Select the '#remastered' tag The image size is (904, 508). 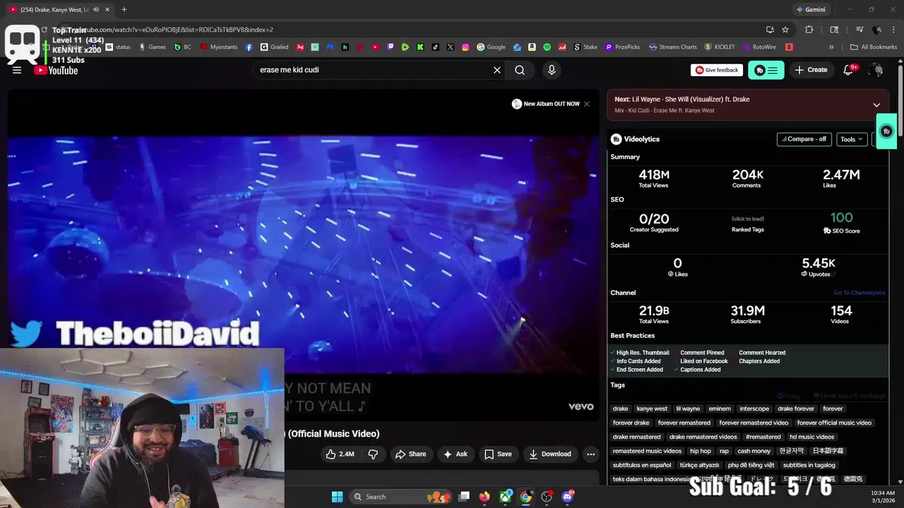click(763, 437)
